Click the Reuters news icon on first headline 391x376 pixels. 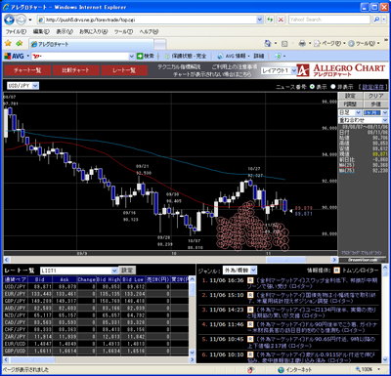pyautogui.click(x=250, y=280)
